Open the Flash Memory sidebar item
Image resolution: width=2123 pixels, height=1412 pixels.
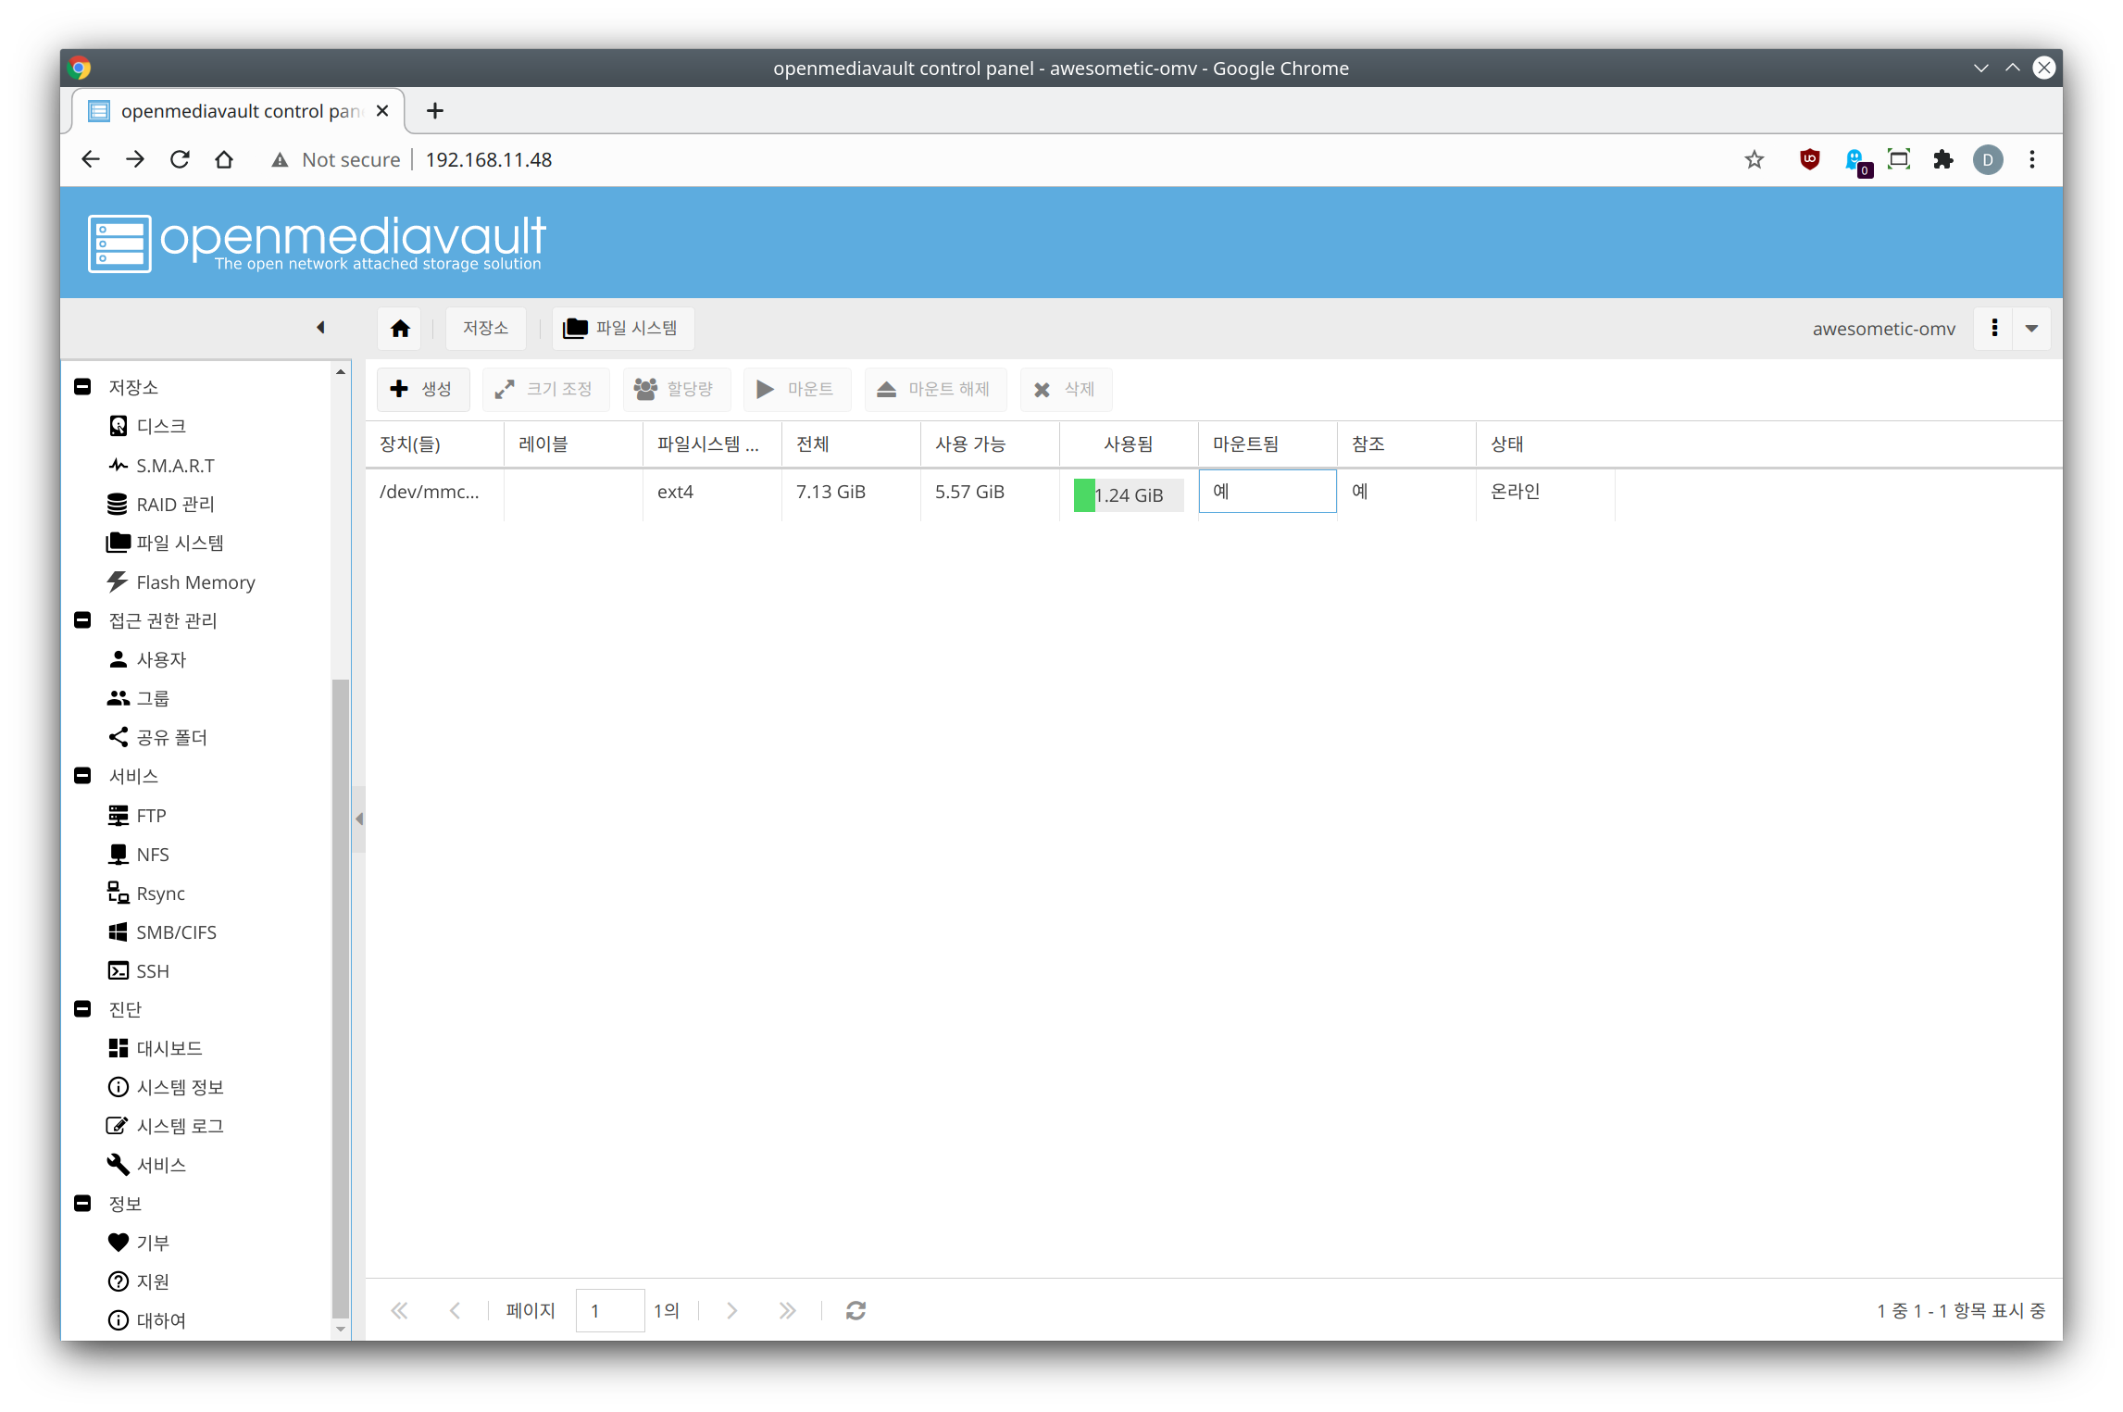[194, 582]
